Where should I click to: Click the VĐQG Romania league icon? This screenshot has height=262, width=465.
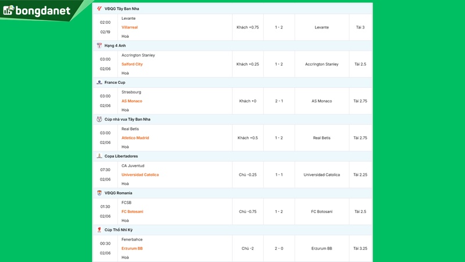coord(99,193)
